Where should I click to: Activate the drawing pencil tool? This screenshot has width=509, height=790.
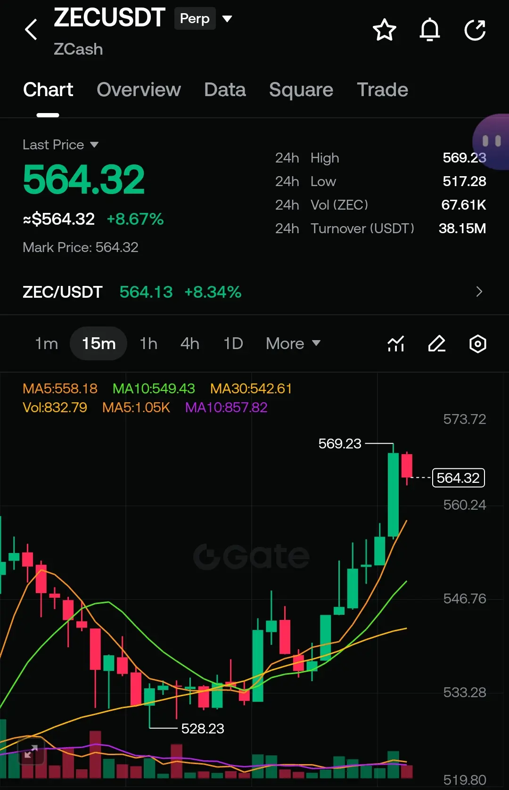(x=437, y=344)
